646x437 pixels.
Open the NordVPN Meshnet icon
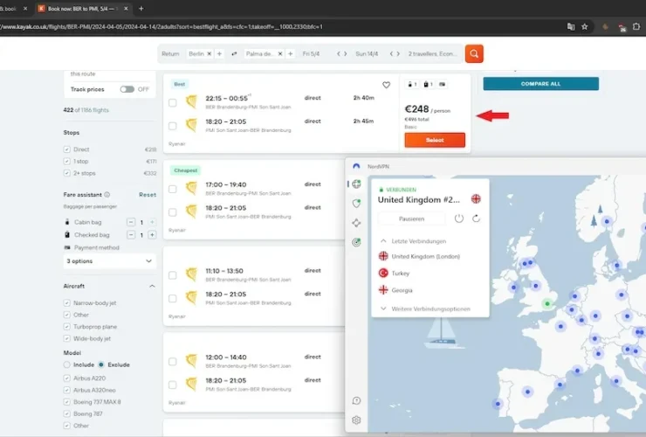click(356, 223)
